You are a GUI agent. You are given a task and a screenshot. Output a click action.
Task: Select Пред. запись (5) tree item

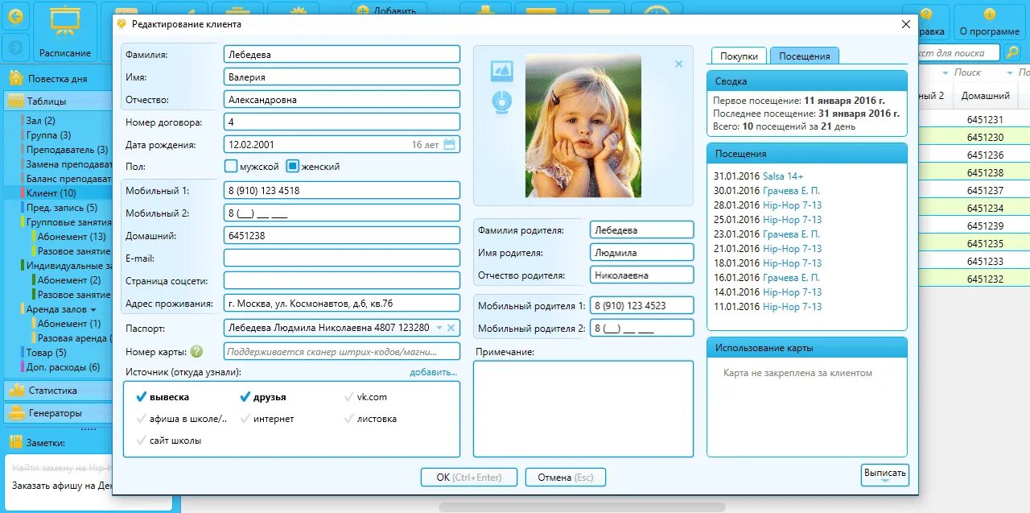[x=62, y=208]
